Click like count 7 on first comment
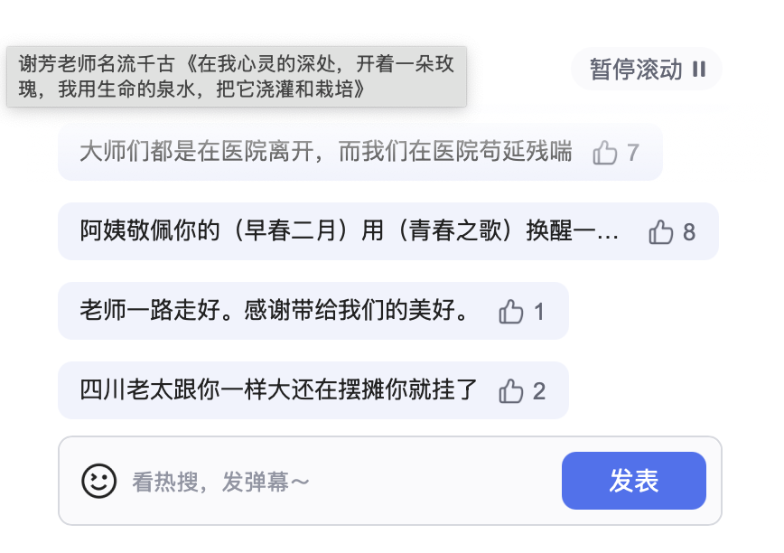 633,153
